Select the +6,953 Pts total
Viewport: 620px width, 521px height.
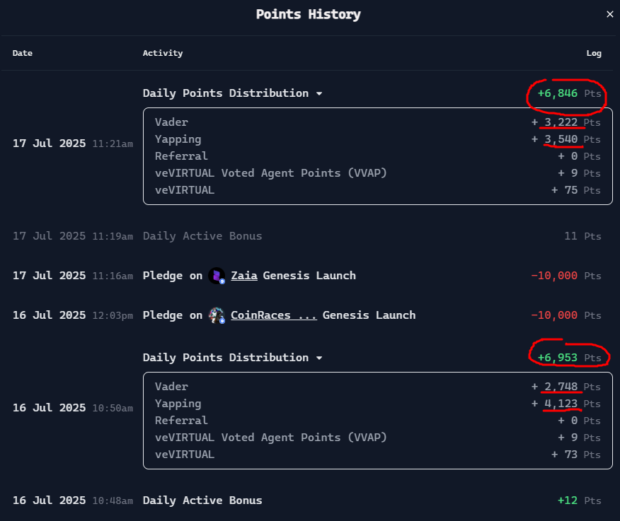569,358
